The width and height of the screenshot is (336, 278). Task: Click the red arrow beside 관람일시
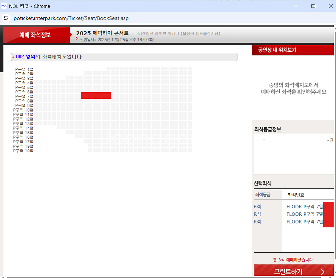[77, 39]
